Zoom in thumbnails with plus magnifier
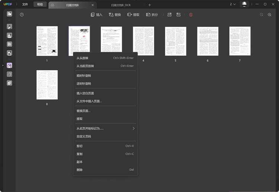 tap(269, 15)
